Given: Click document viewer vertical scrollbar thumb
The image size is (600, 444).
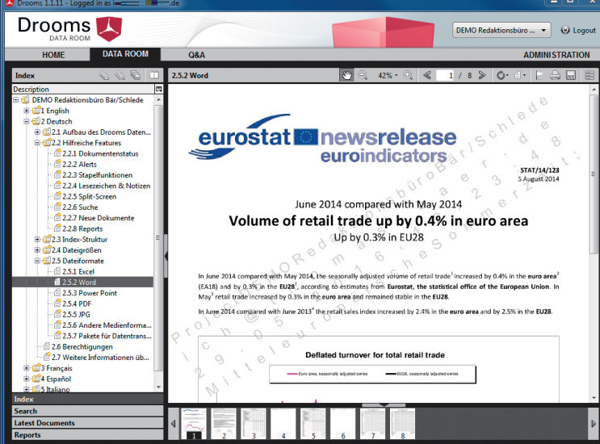Looking at the screenshot, I should point(594,174).
